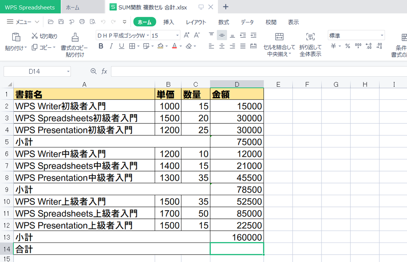Expand the Name Box dropdown arrow
Image resolution: width=407 pixels, height=262 pixels.
point(68,71)
